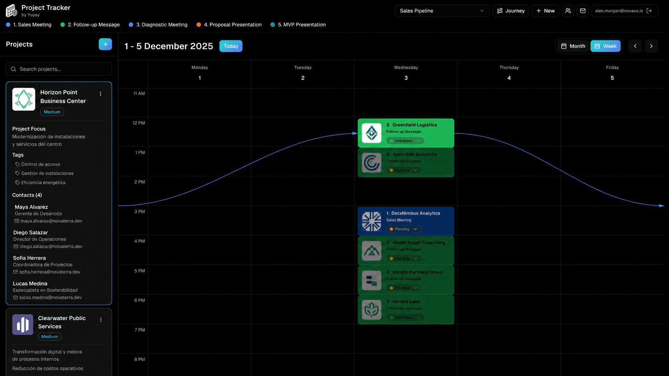Click diego.salazar@novaterra.dev email link
The width and height of the screenshot is (669, 376).
pyautogui.click(x=51, y=247)
